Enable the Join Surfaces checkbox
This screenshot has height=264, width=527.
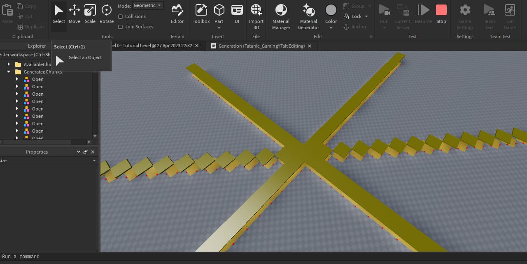click(121, 27)
